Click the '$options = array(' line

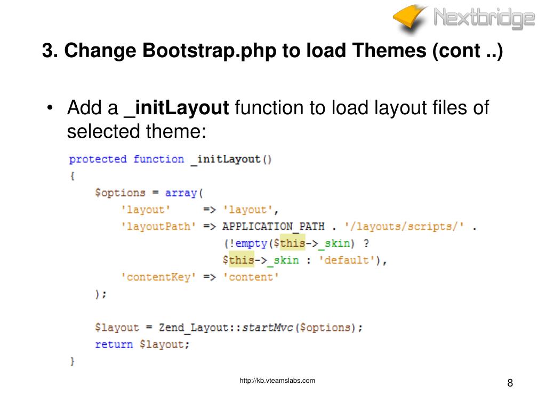149,193
